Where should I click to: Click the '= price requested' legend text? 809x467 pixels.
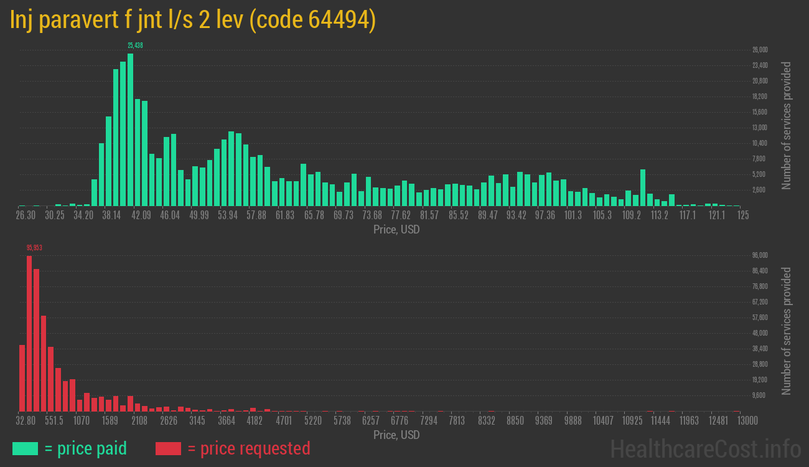pyautogui.click(x=248, y=448)
